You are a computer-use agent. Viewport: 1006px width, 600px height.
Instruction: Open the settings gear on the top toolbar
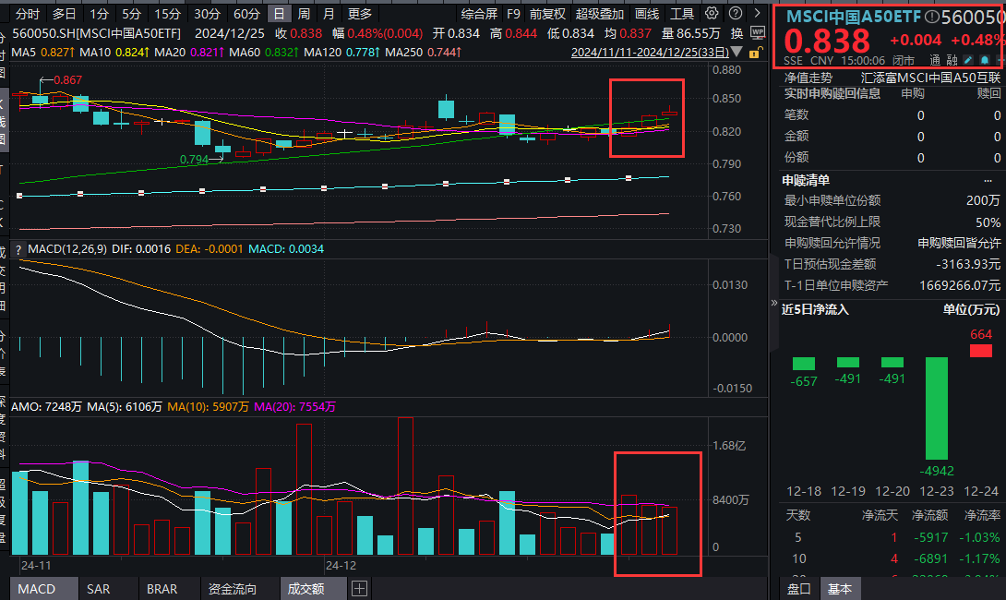coord(710,13)
